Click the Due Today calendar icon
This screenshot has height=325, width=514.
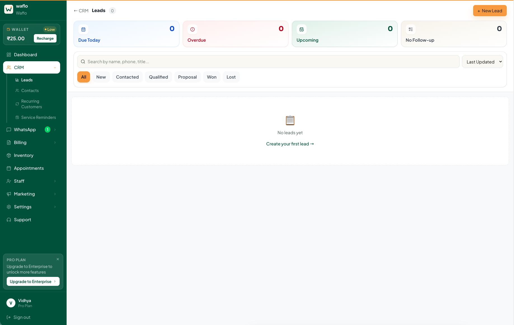coord(83,29)
